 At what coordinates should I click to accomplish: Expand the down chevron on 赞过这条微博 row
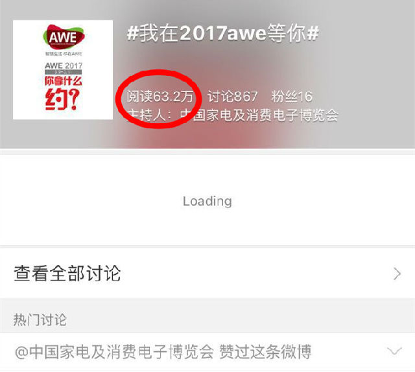click(x=394, y=351)
